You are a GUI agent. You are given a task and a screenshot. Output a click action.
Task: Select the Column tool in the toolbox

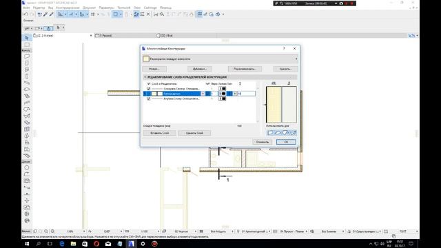click(x=27, y=76)
